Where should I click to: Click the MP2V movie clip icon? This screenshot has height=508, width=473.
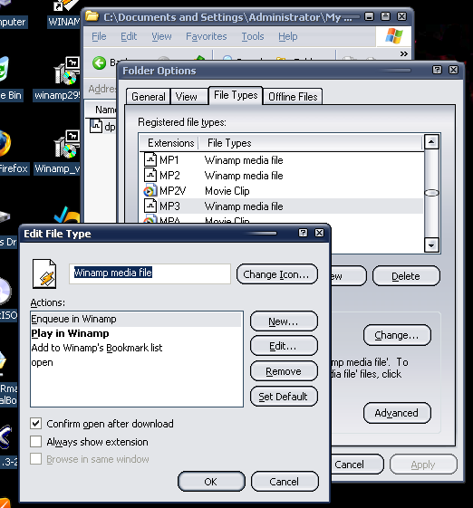pyautogui.click(x=150, y=191)
